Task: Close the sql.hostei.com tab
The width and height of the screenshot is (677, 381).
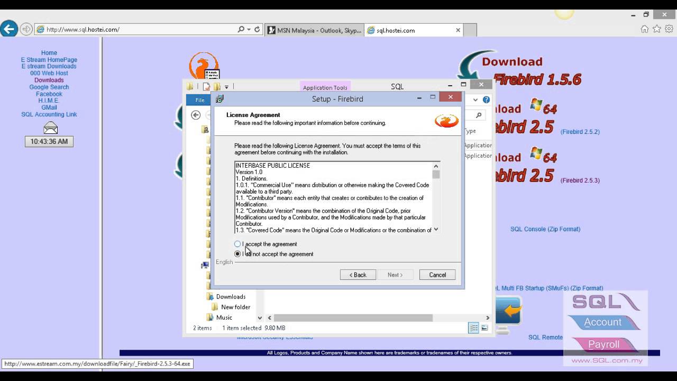Action: pyautogui.click(x=458, y=30)
